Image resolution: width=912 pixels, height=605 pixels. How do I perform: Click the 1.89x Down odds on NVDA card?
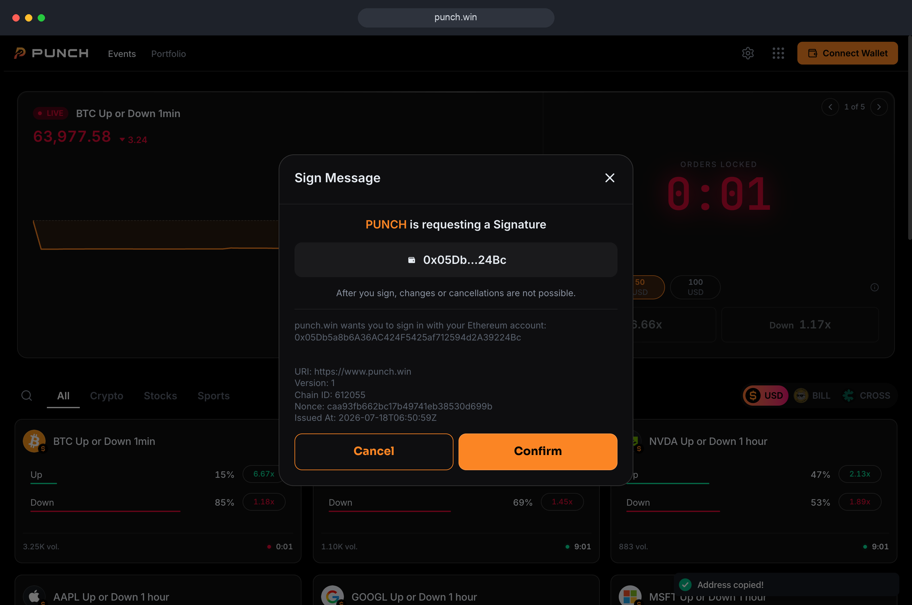pyautogui.click(x=859, y=502)
